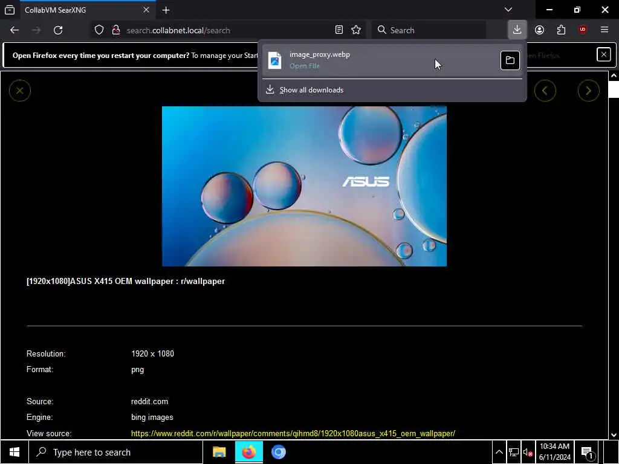The width and height of the screenshot is (619, 464).
Task: Open the muted volume tray icon
Action: 528,452
